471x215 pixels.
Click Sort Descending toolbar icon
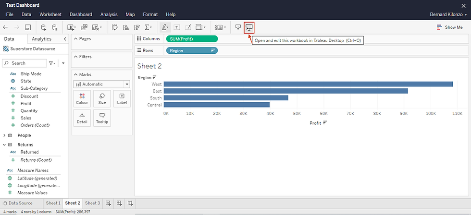[136, 27]
